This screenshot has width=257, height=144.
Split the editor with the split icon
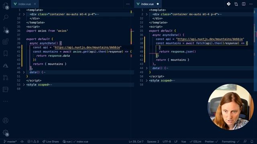point(244,4)
